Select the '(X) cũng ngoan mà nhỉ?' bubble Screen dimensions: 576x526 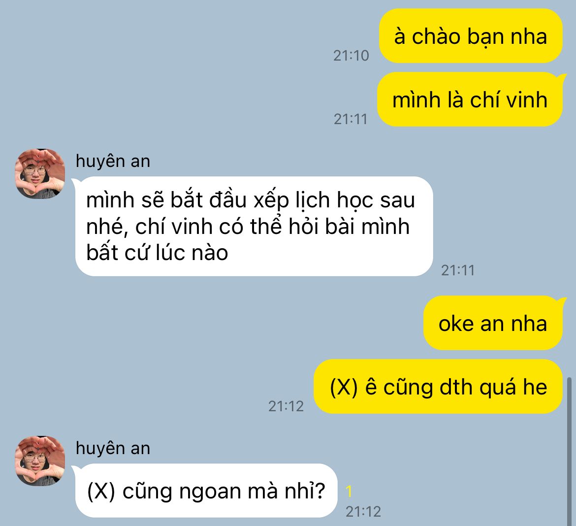[206, 491]
